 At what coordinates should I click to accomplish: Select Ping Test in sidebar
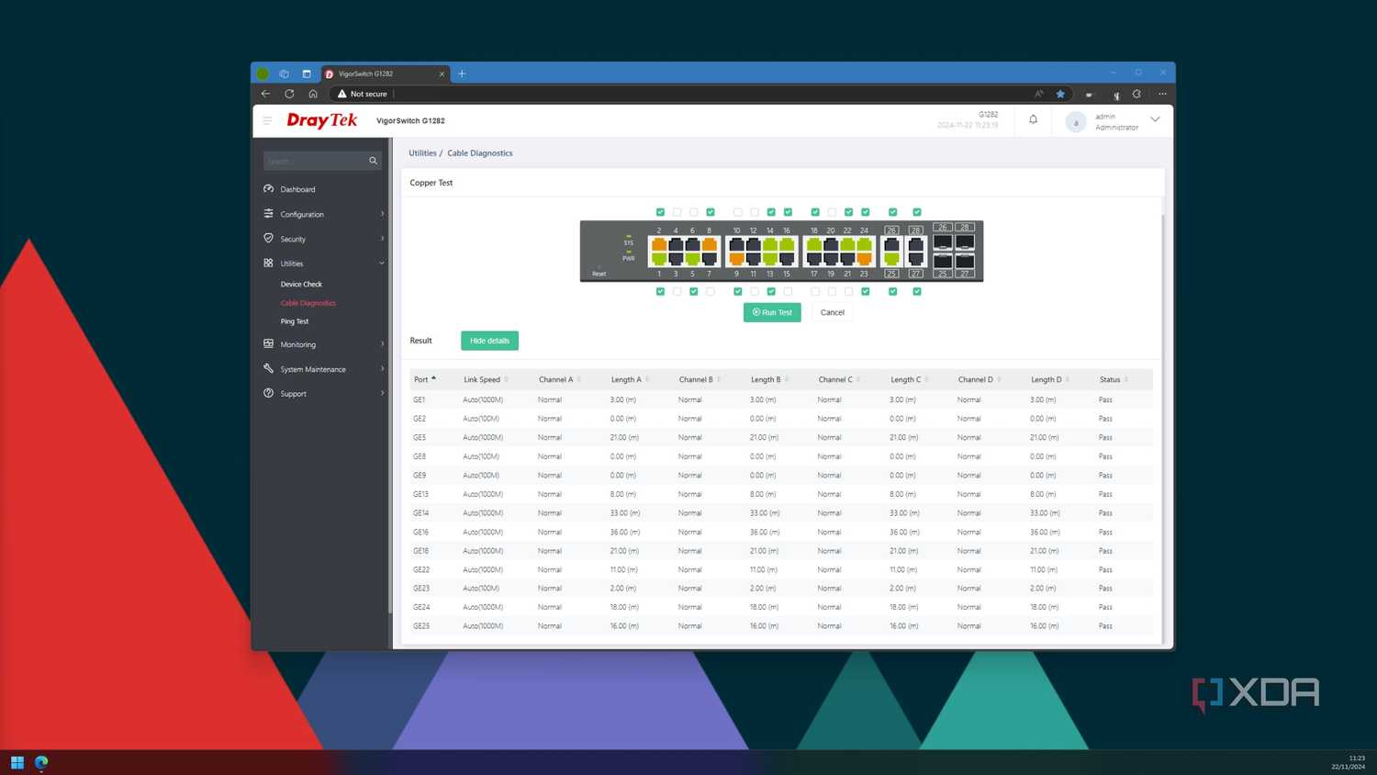pyautogui.click(x=295, y=321)
